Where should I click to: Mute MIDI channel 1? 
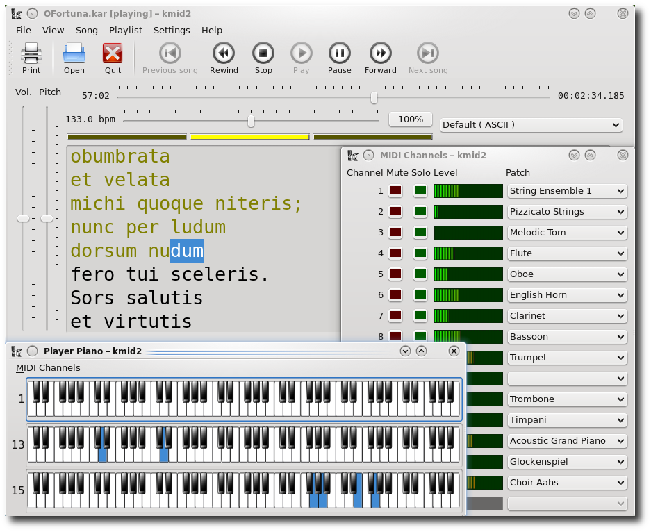coord(395,191)
